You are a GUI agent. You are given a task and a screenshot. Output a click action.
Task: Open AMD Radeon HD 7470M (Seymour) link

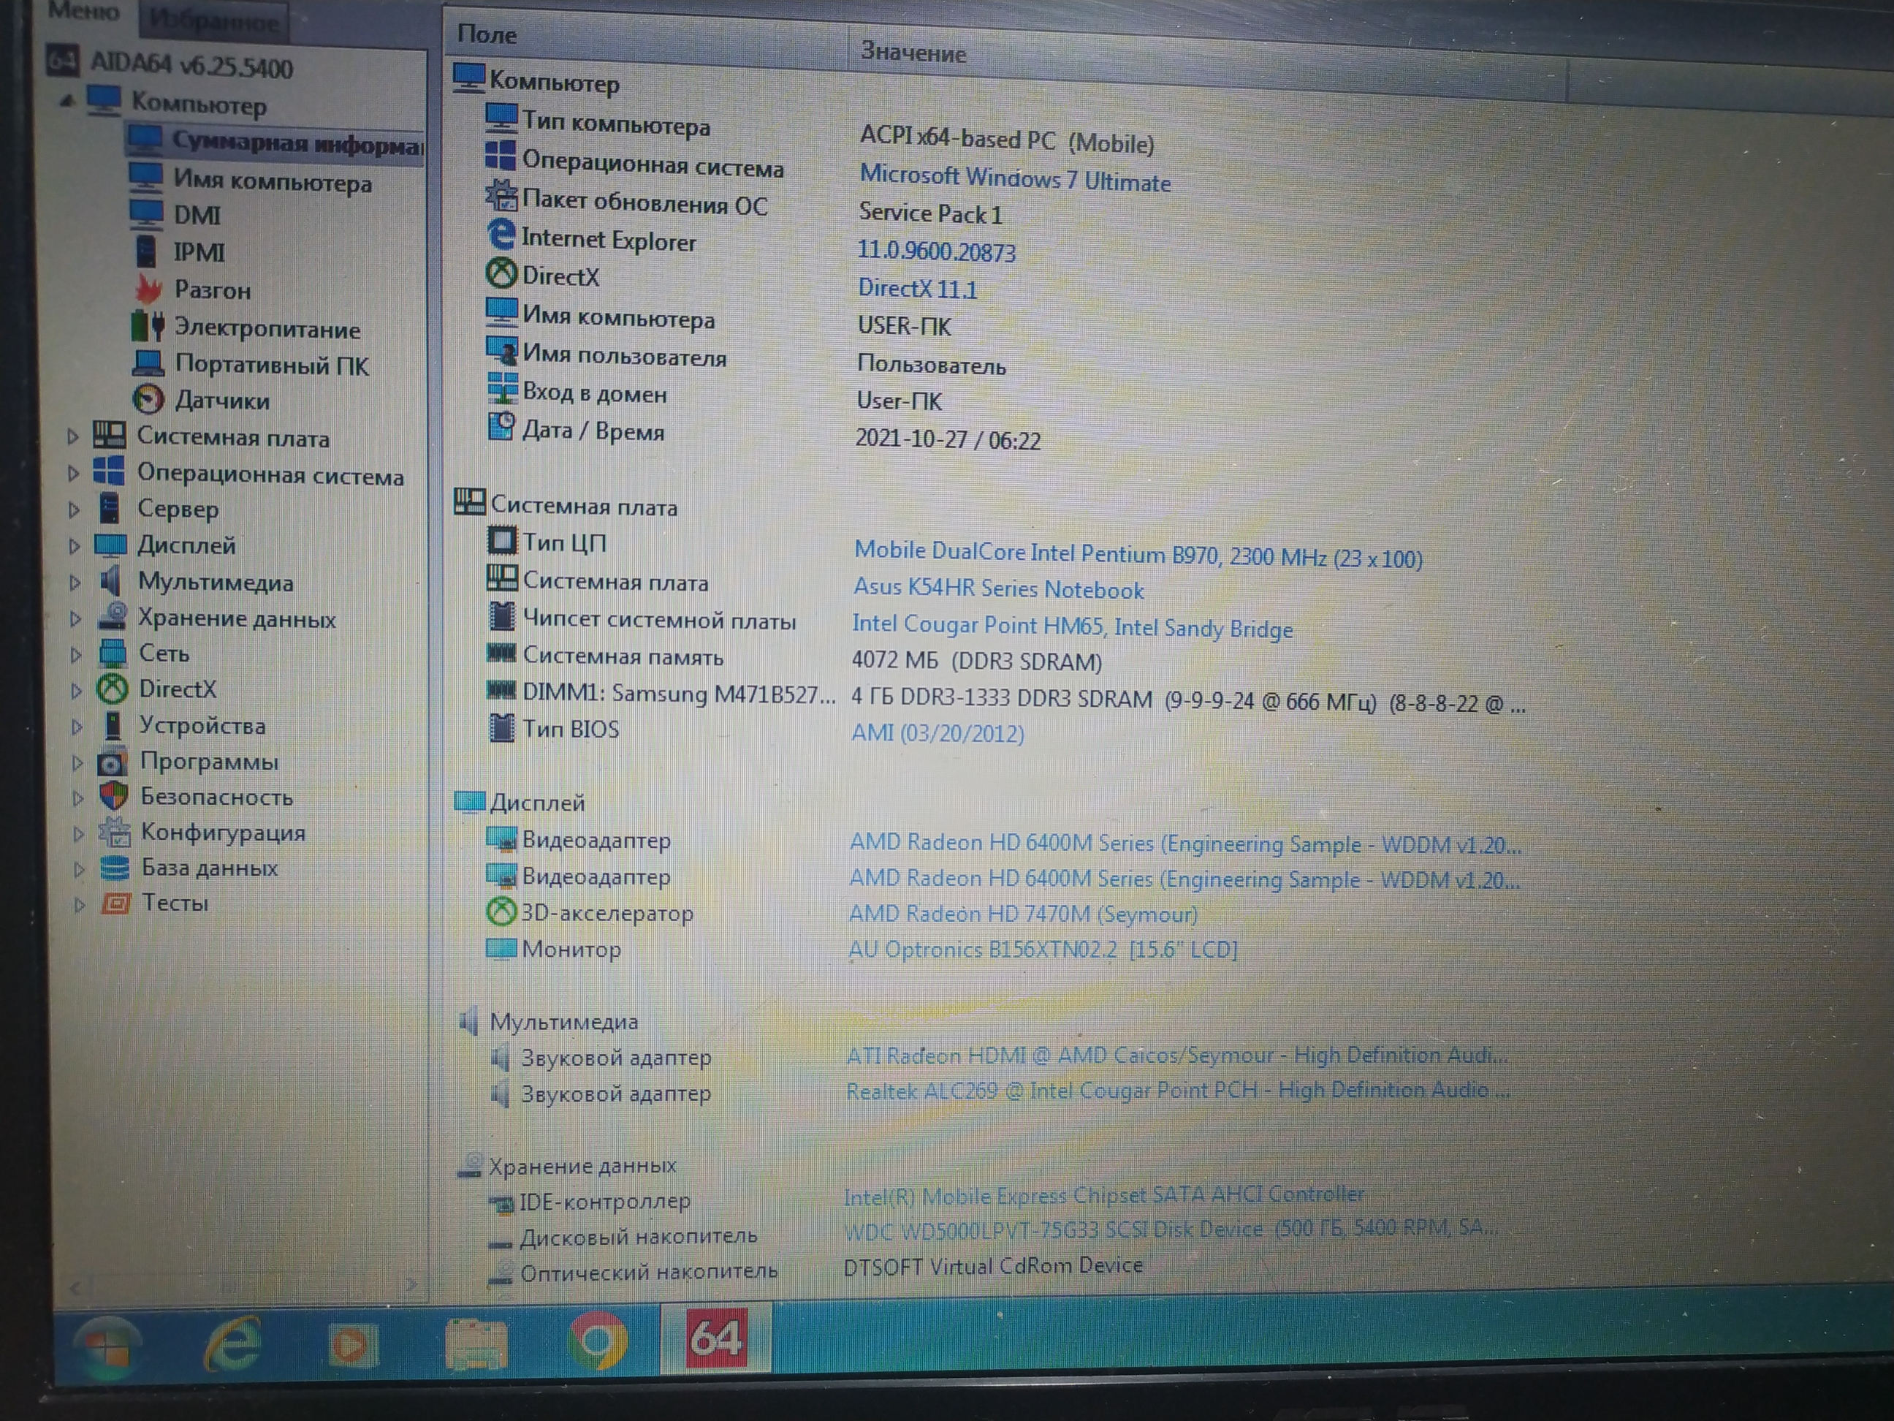[1023, 914]
